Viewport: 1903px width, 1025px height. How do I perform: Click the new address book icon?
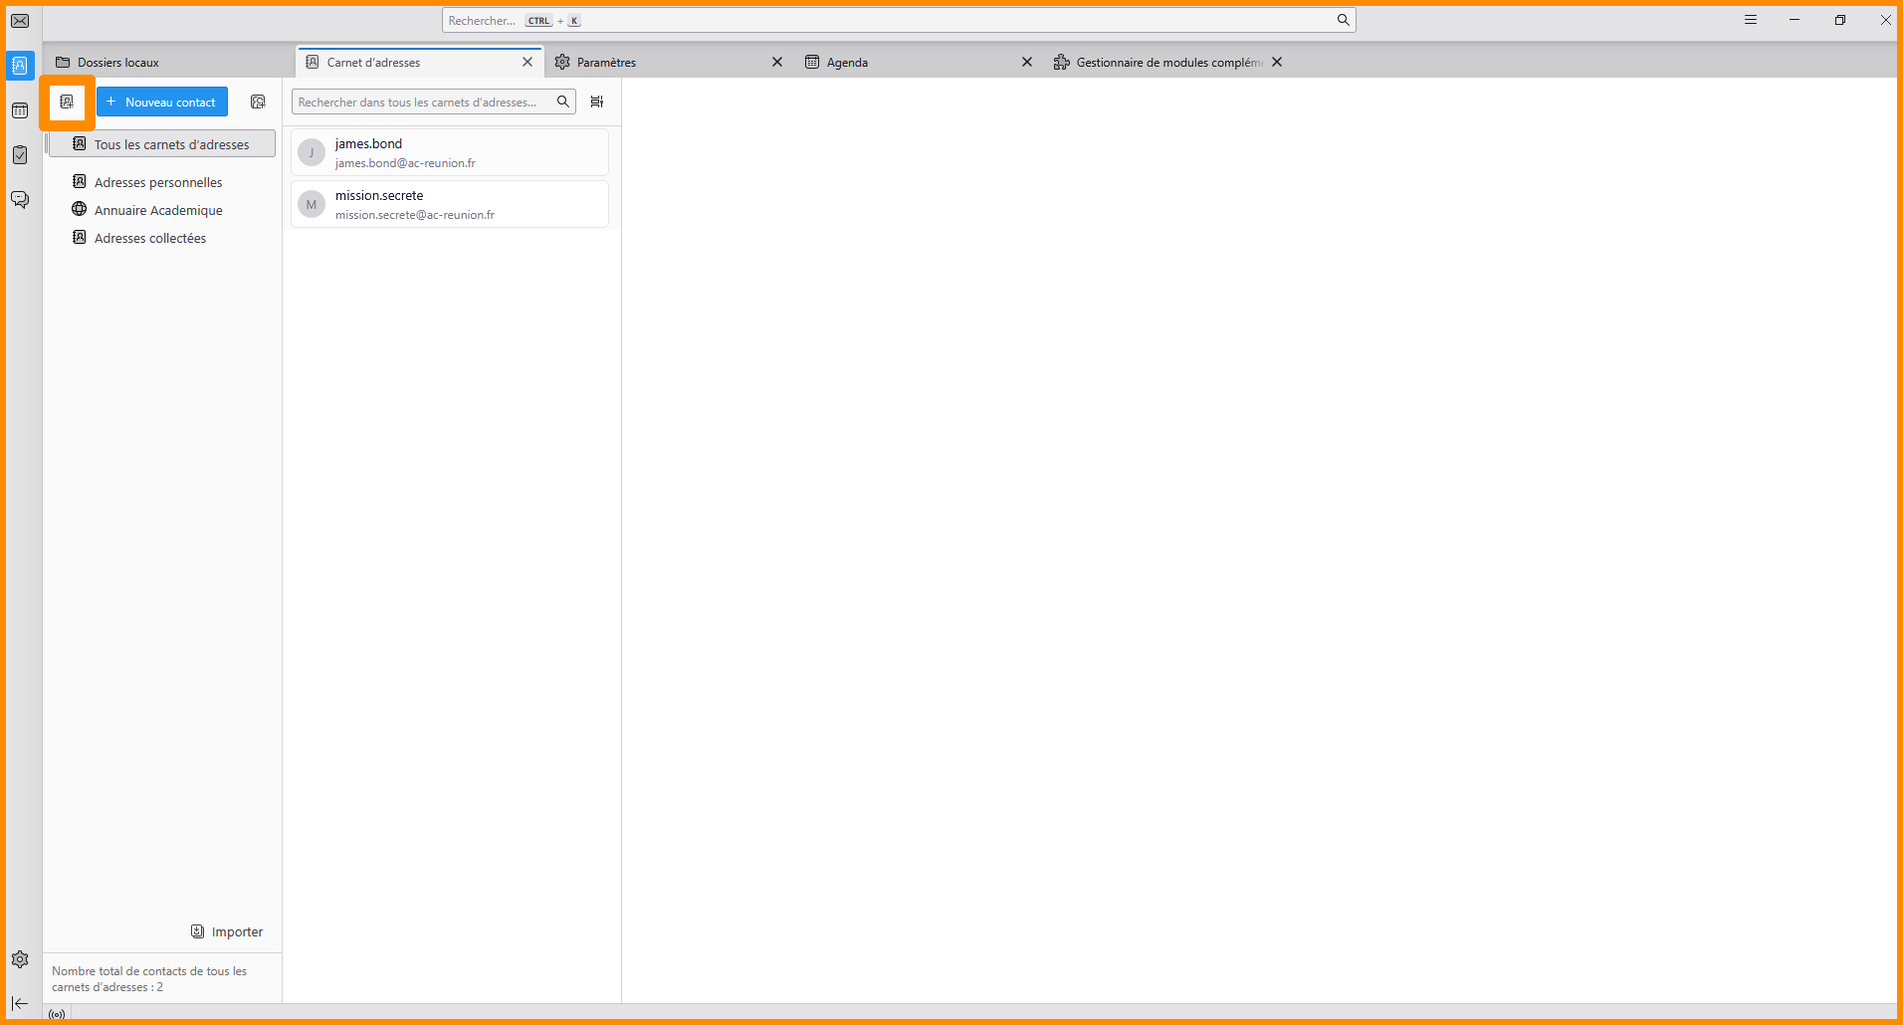67,102
